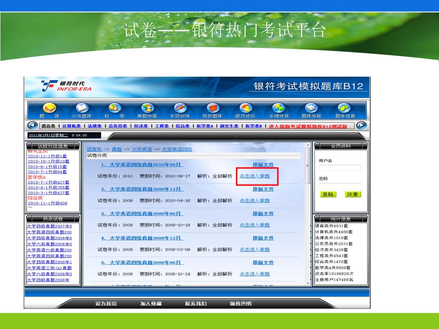
Task: Click 原版文件 for the 2010年06月 paper
Action: point(263,165)
